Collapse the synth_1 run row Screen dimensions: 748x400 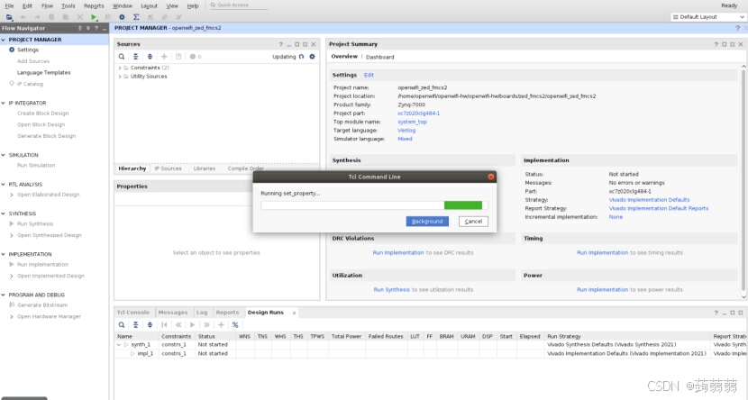(119, 345)
